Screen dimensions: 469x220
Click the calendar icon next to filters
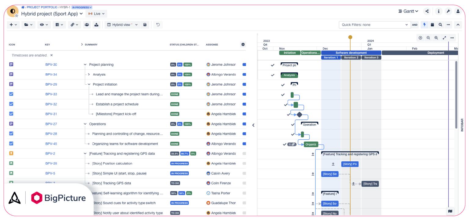tap(432, 25)
